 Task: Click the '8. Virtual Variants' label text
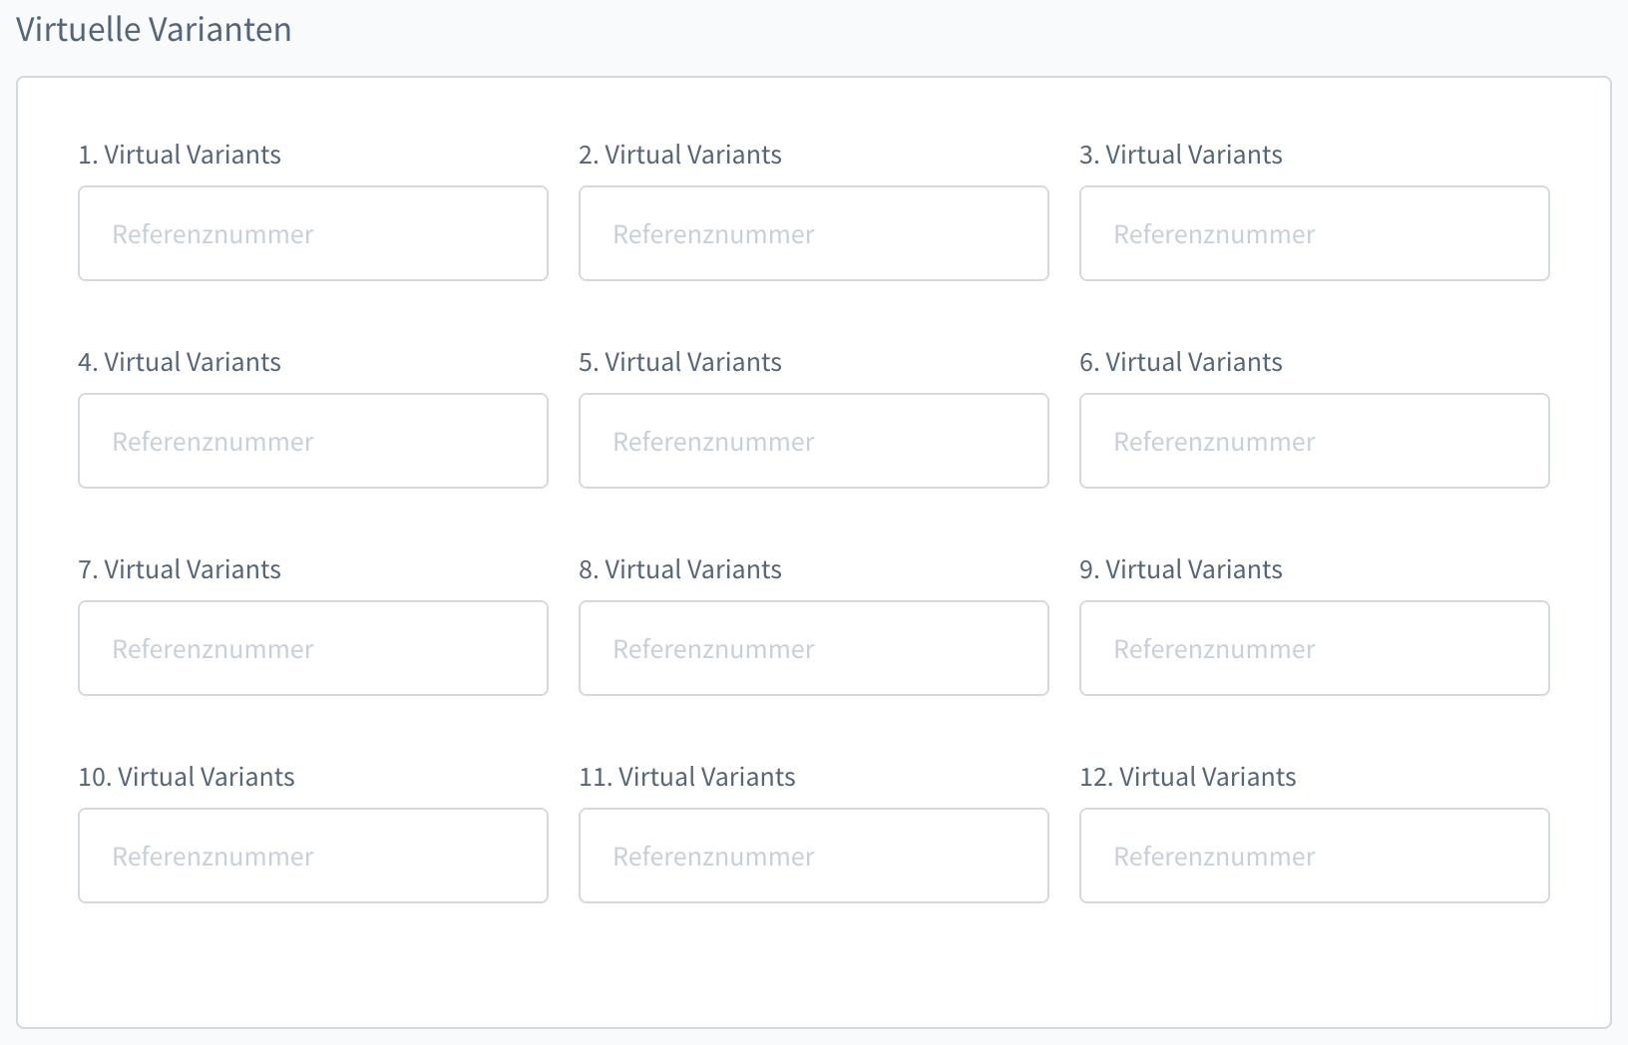(x=680, y=569)
